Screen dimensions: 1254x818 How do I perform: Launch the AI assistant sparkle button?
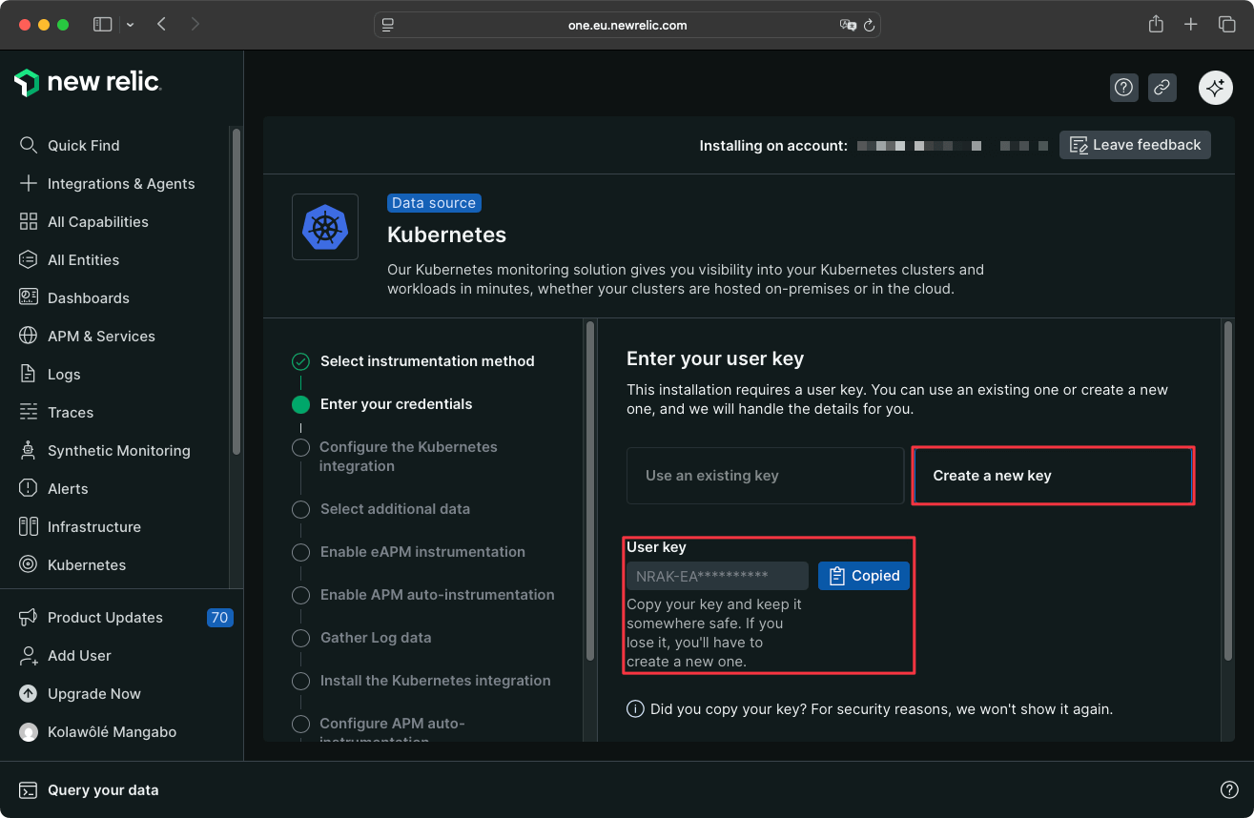[1215, 87]
